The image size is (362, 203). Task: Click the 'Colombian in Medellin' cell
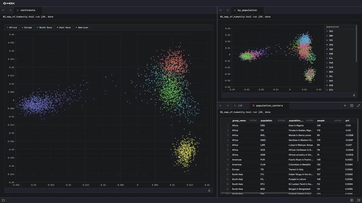click(x=301, y=165)
